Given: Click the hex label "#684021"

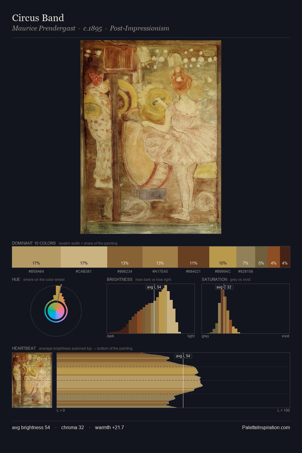Looking at the screenshot, I should pos(193,271).
